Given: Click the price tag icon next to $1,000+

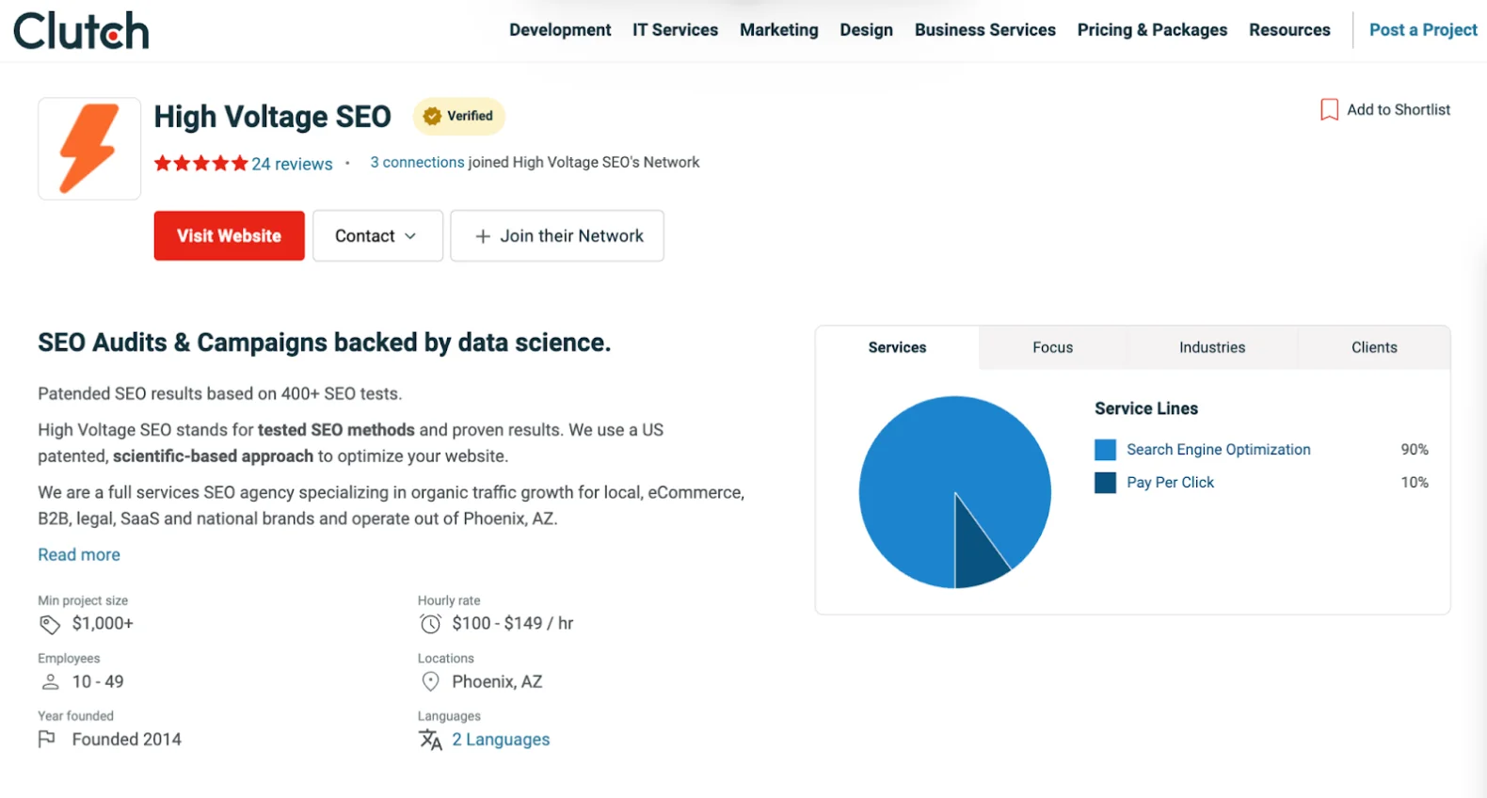Looking at the screenshot, I should pyautogui.click(x=50, y=624).
